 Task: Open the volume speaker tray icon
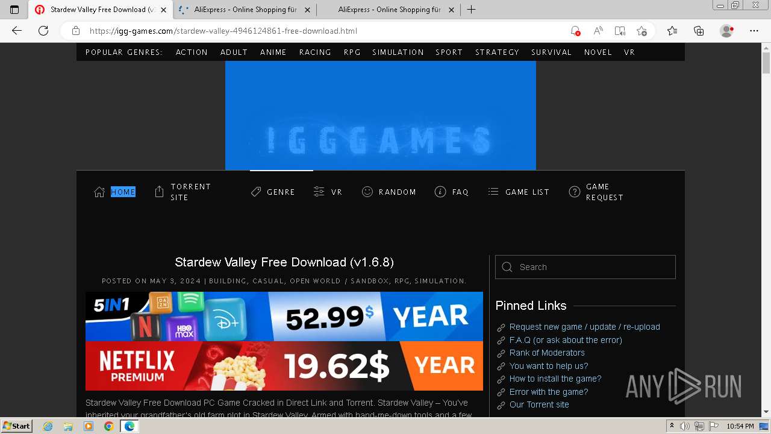click(x=685, y=426)
